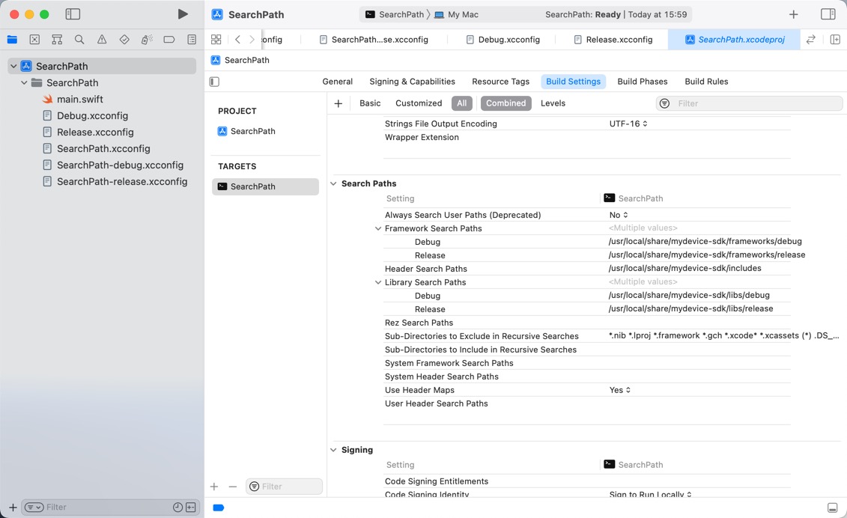The image size is (847, 518).
Task: Click the build settings Filter field
Action: point(749,103)
